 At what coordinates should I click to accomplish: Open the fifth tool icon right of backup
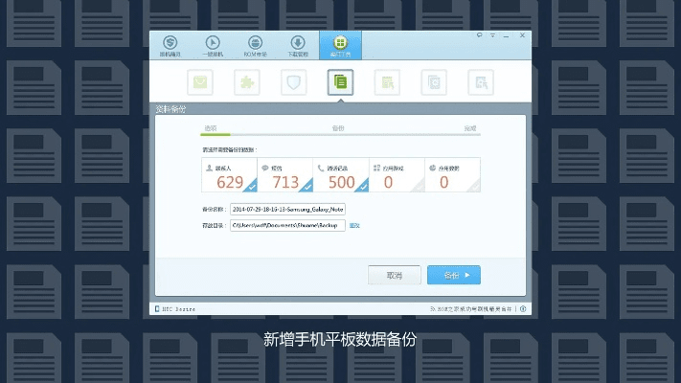387,82
